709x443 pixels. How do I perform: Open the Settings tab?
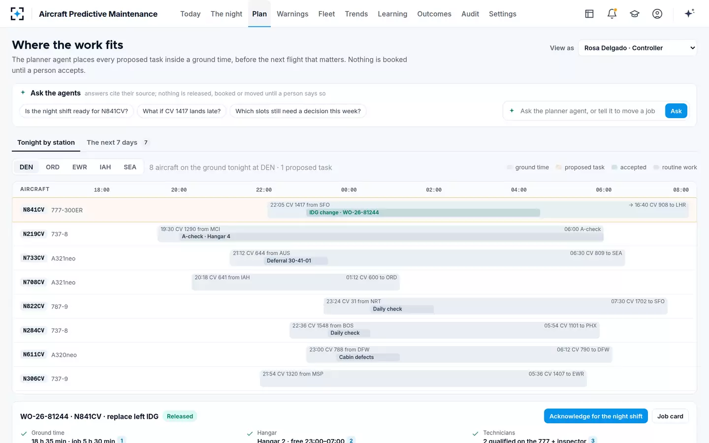[x=503, y=14]
